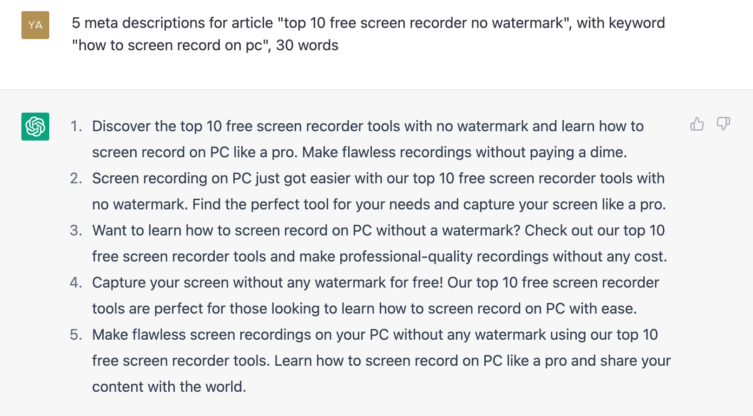Click the thumbs down feedback icon
Screen dimensions: 753x416
point(723,124)
